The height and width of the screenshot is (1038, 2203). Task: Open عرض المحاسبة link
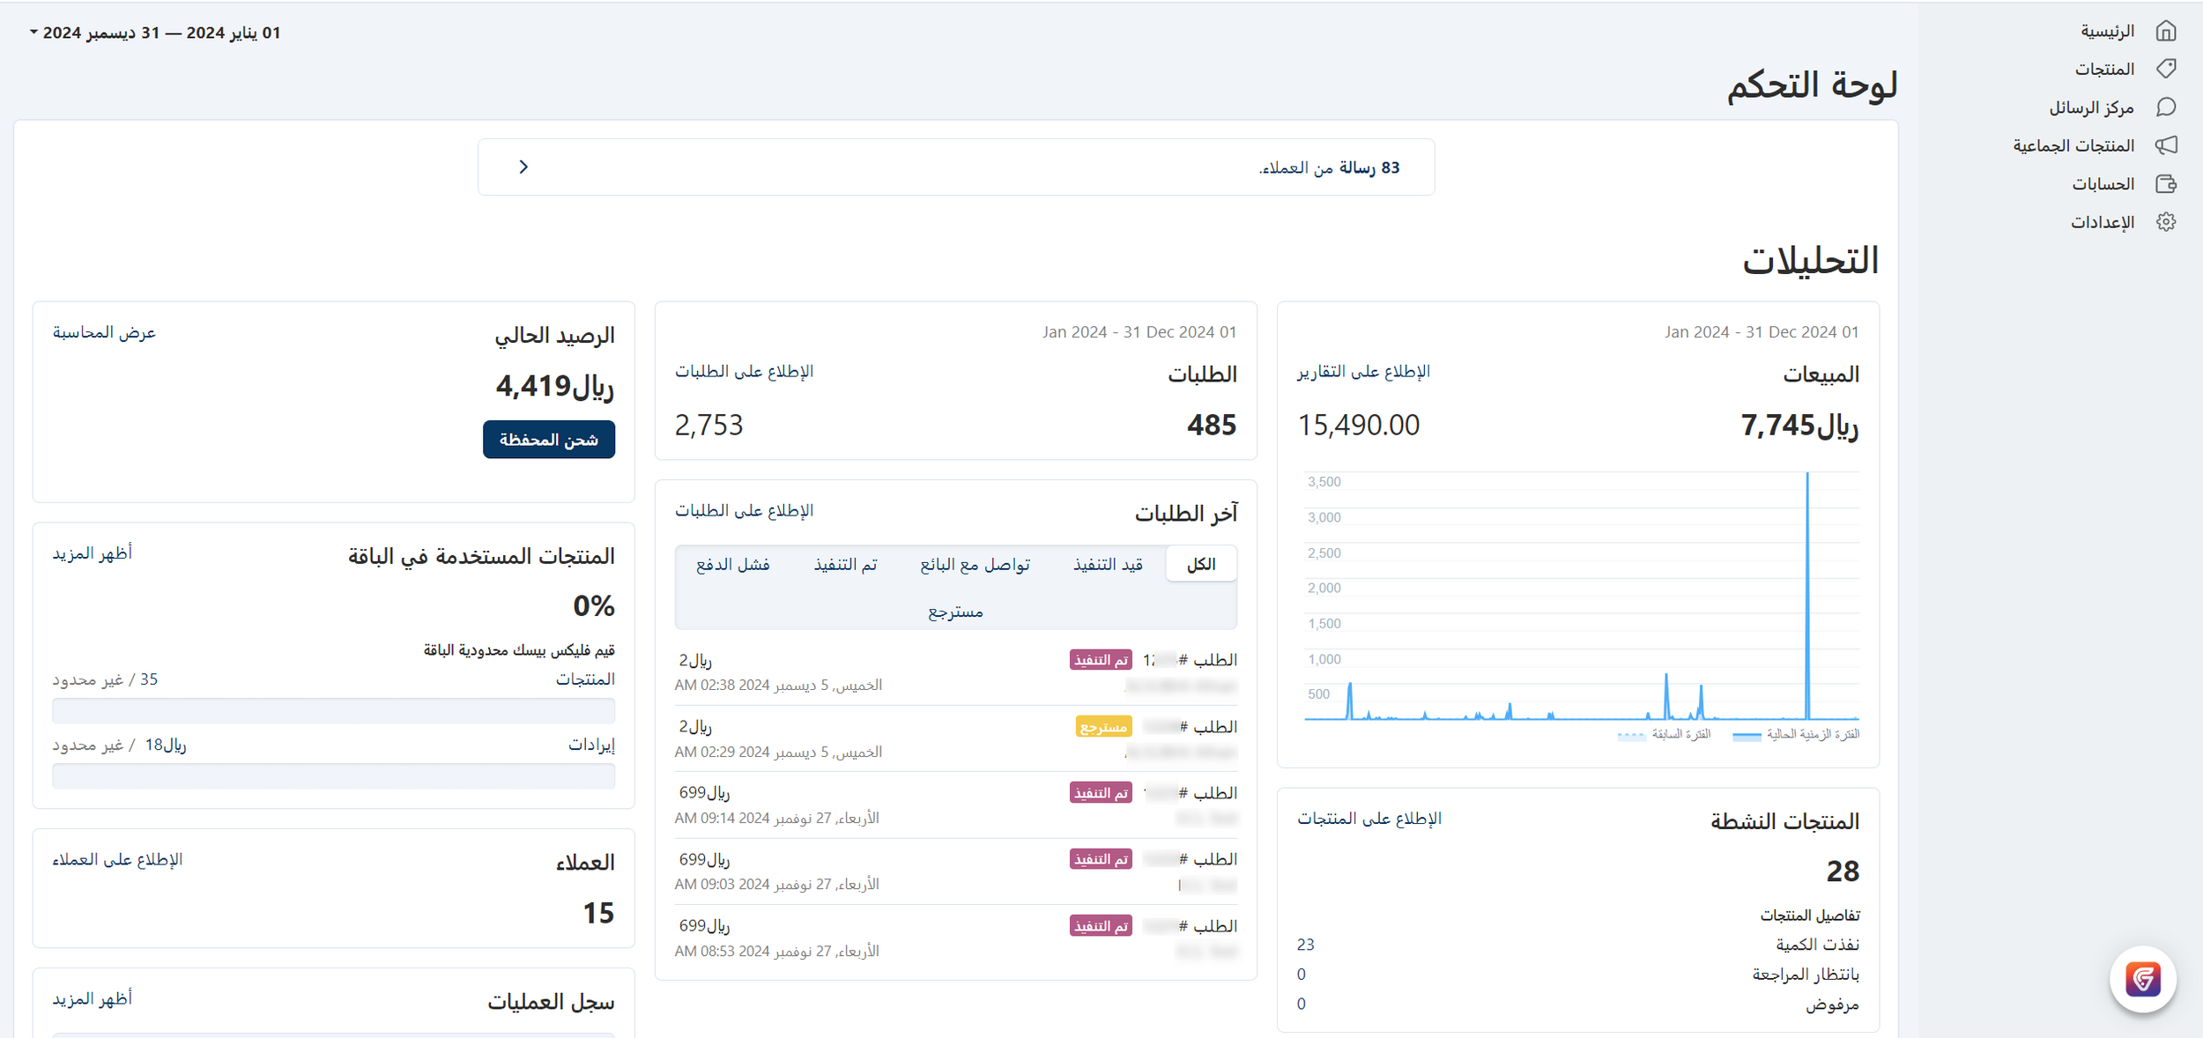click(104, 332)
